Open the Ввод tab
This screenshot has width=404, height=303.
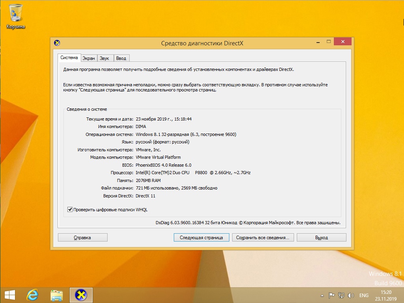121,58
